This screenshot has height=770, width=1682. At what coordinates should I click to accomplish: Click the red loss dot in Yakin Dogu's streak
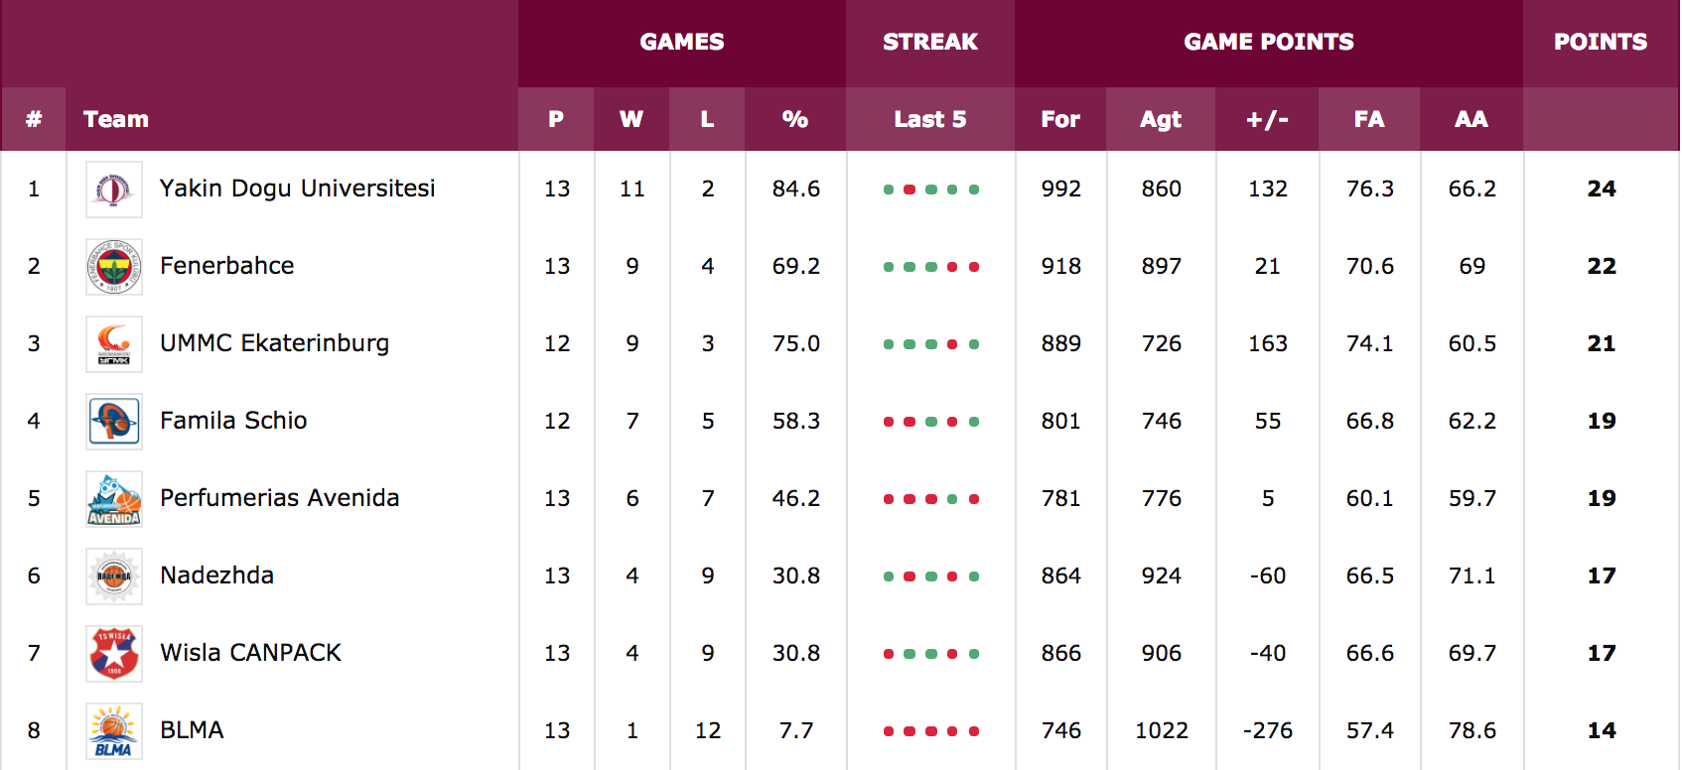[910, 190]
